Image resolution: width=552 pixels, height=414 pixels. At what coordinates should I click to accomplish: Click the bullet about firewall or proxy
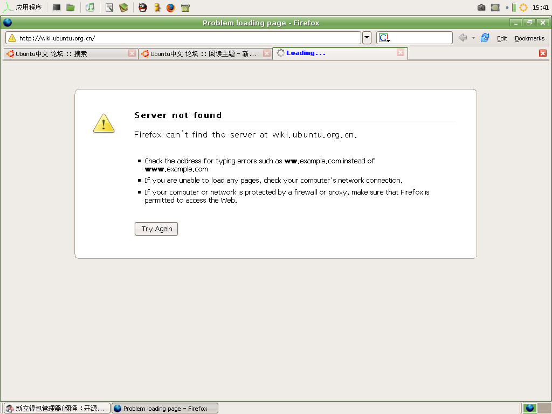coord(287,196)
